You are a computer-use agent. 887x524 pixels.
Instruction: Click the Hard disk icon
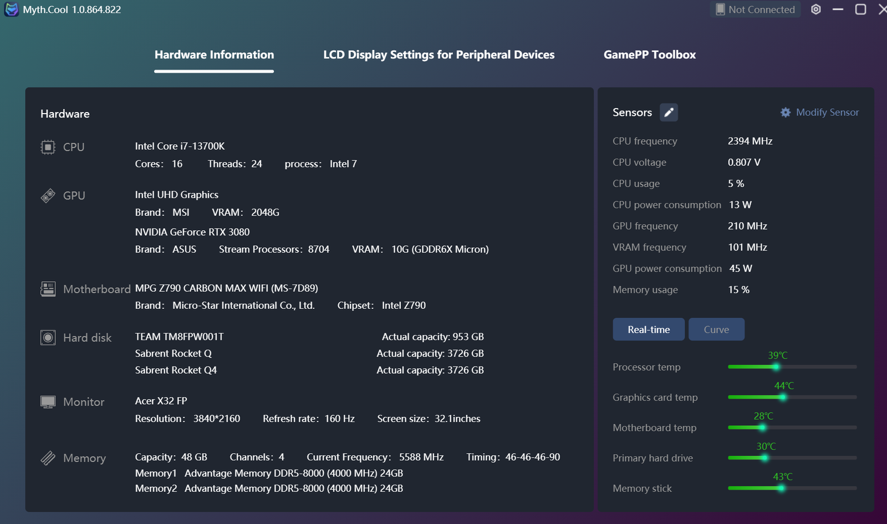(x=48, y=338)
